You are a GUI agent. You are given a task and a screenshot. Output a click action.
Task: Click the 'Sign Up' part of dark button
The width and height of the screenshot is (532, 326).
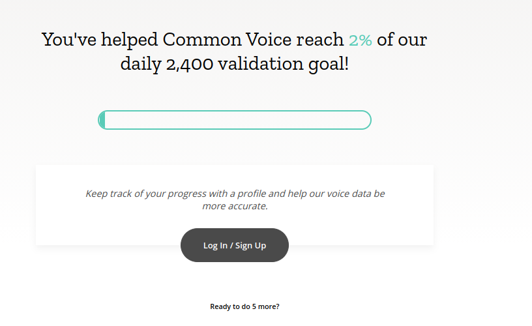pos(251,245)
